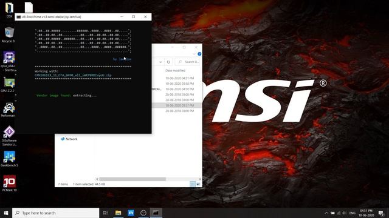389x218 pixels.
Task: Open File Explorer from the taskbar
Action: pyautogui.click(x=118, y=213)
